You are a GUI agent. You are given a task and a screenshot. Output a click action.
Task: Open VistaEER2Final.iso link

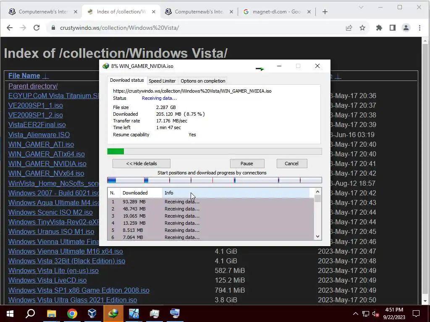click(x=37, y=125)
